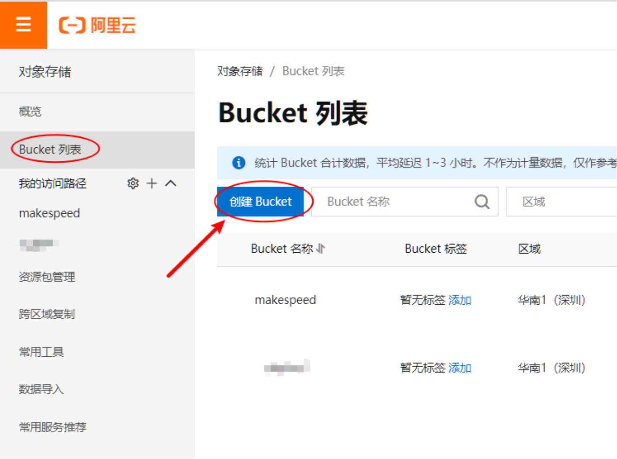The width and height of the screenshot is (617, 459).
Task: Open 跨区域复制 in sidebar
Action: click(x=47, y=314)
